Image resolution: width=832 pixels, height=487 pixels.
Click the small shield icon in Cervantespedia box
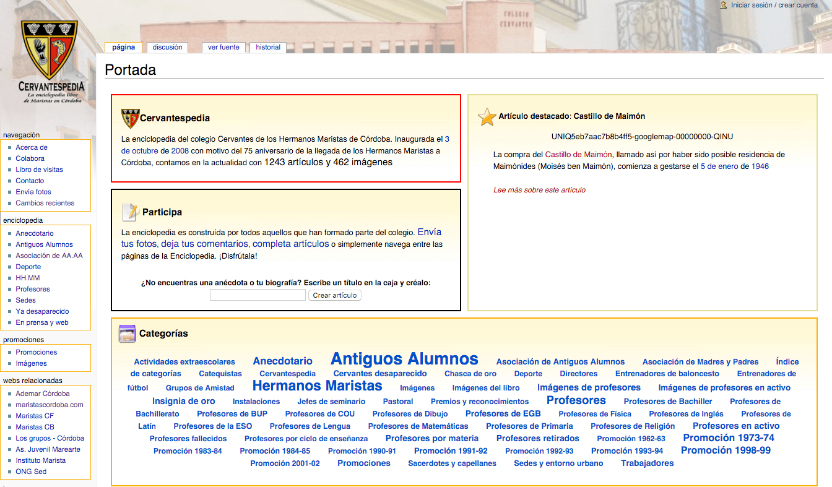pos(129,118)
